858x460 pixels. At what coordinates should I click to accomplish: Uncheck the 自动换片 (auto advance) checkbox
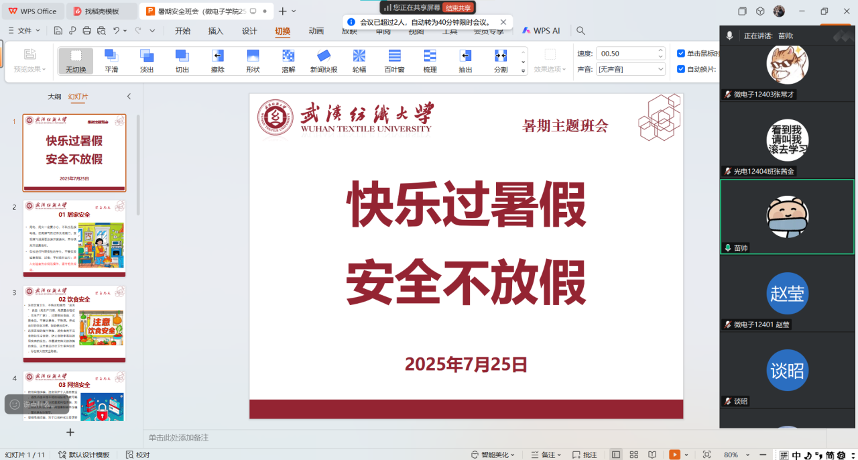point(681,69)
